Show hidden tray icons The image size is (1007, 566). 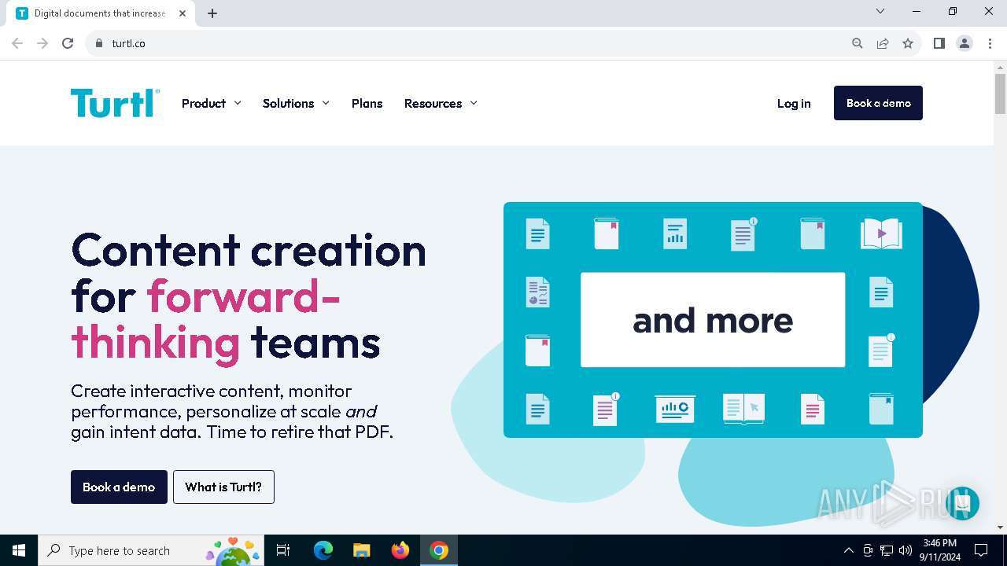(849, 550)
